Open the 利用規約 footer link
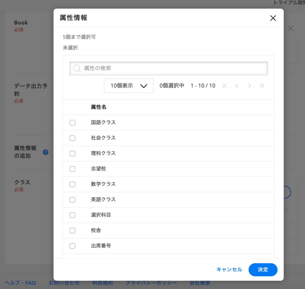Viewport: 305px width, 289px height. tap(102, 283)
